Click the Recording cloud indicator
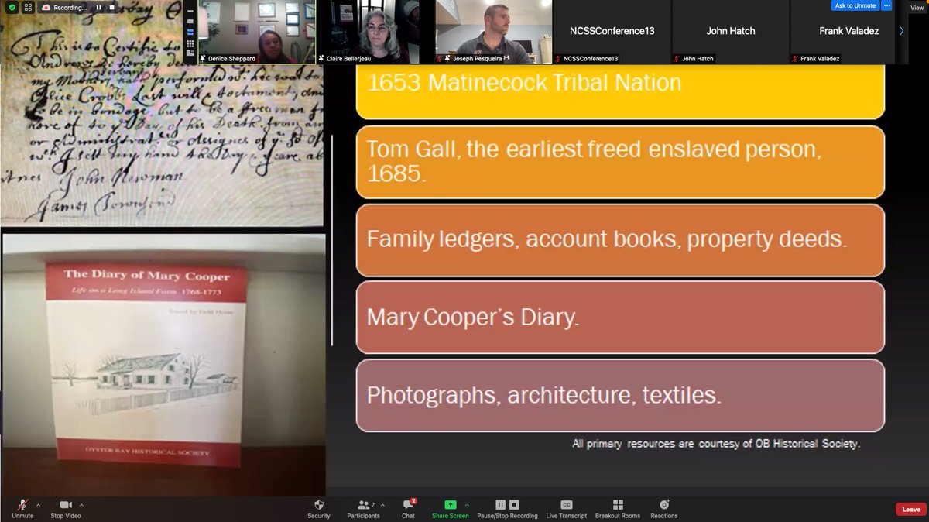Viewport: 929px width, 522px height. point(65,8)
